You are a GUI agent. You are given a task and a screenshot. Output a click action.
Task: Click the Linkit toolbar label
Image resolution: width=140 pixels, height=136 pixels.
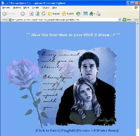point(136,20)
